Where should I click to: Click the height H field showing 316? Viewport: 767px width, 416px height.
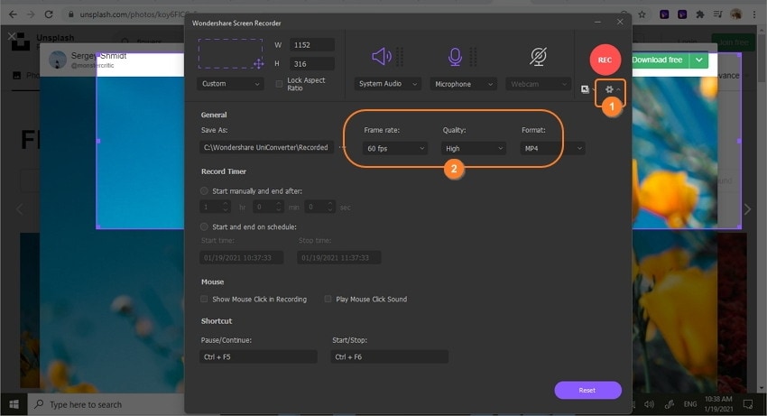312,64
